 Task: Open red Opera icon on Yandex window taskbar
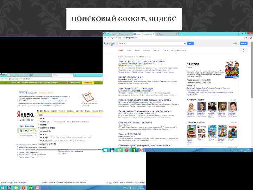click(x=24, y=188)
